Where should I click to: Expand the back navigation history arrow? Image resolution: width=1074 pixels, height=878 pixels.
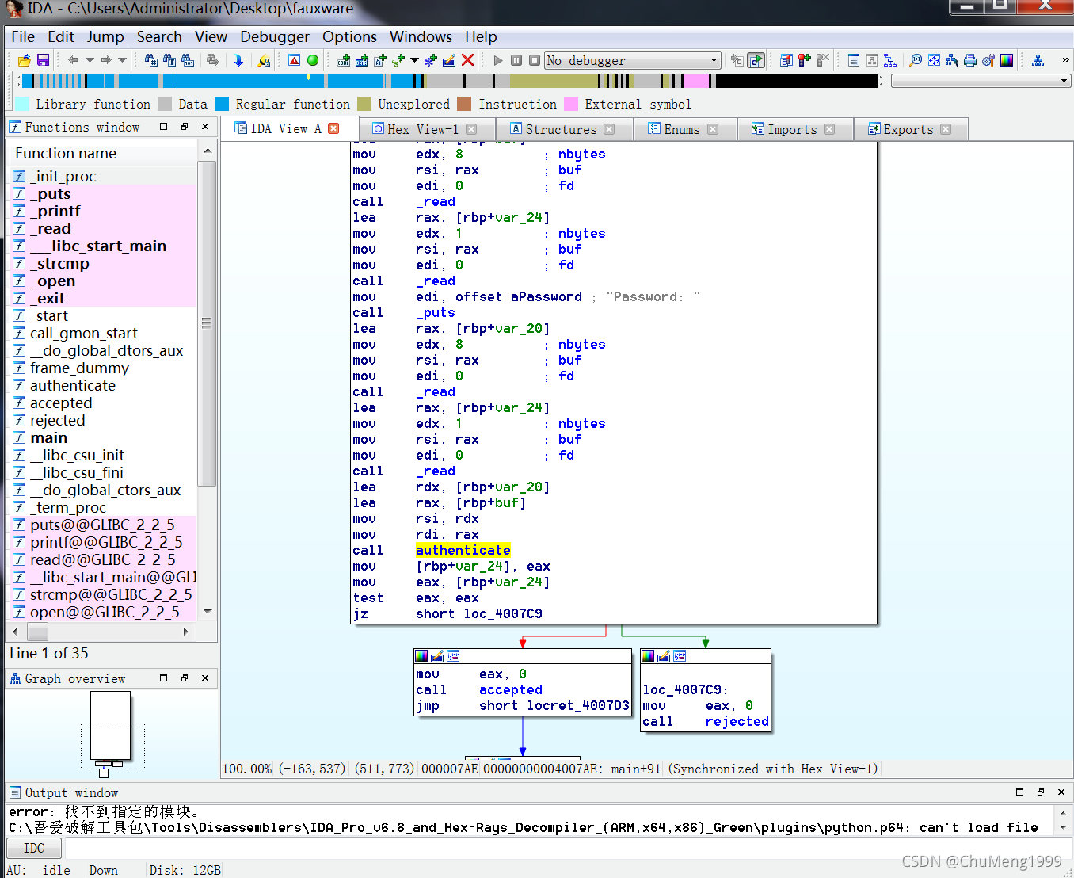pos(89,60)
